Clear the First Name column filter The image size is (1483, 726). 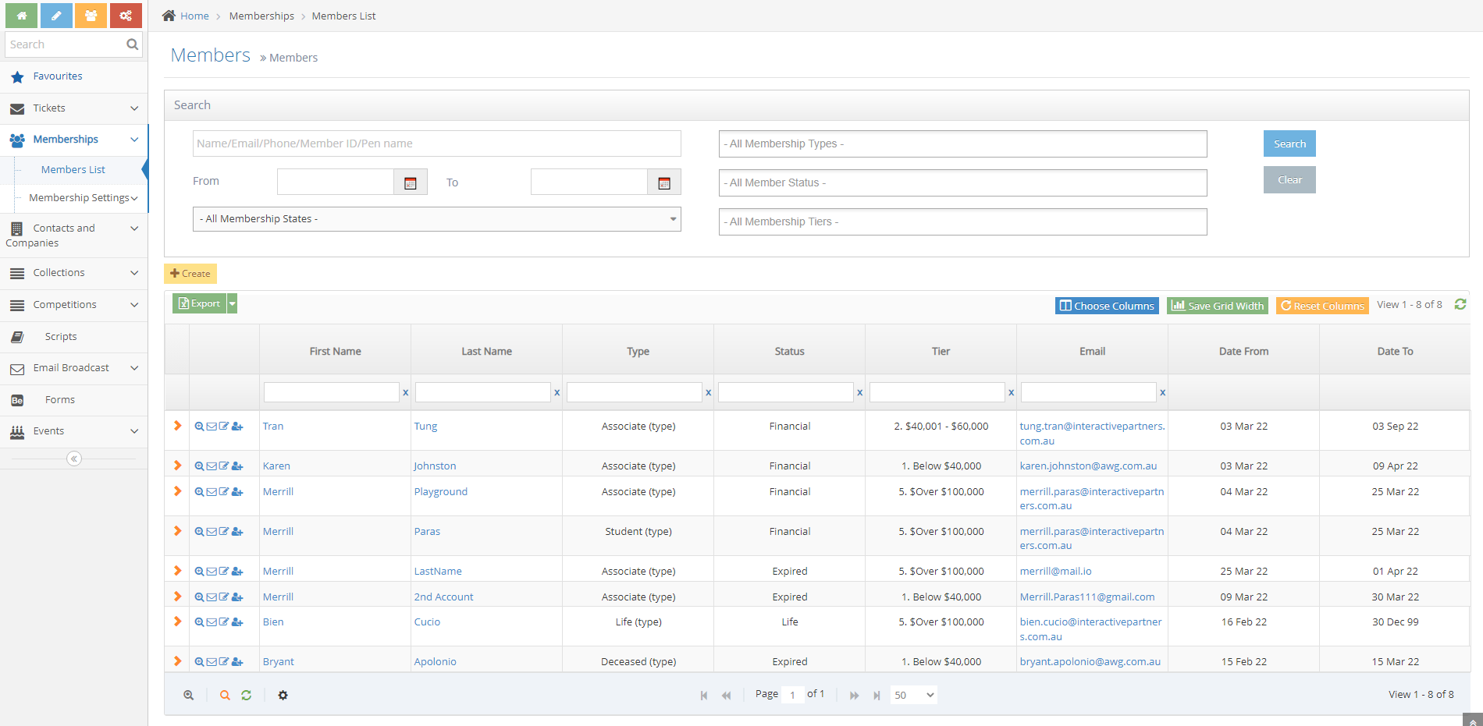point(405,393)
